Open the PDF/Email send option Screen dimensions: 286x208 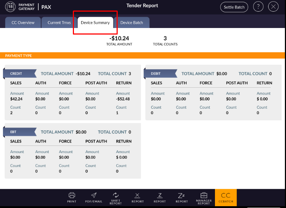coord(94,197)
